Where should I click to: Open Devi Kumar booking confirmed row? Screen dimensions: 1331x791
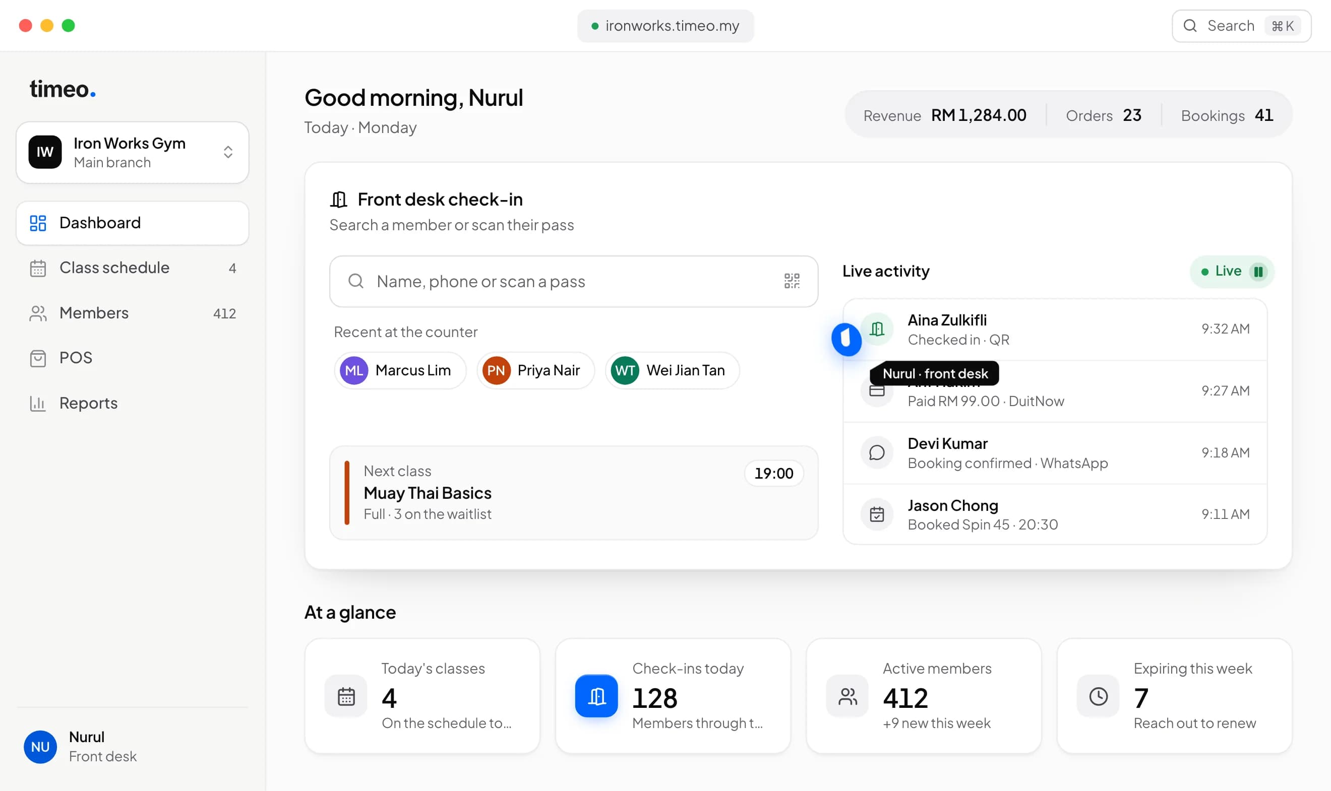point(1055,453)
